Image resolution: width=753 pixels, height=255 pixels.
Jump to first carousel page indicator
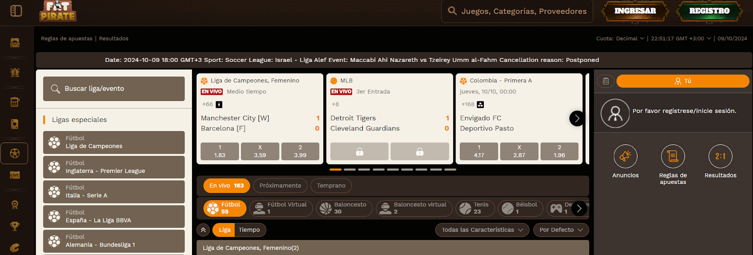coord(336,170)
